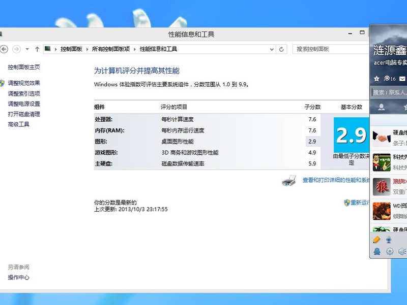
Task: Click the back navigation arrow
Action: [4, 49]
